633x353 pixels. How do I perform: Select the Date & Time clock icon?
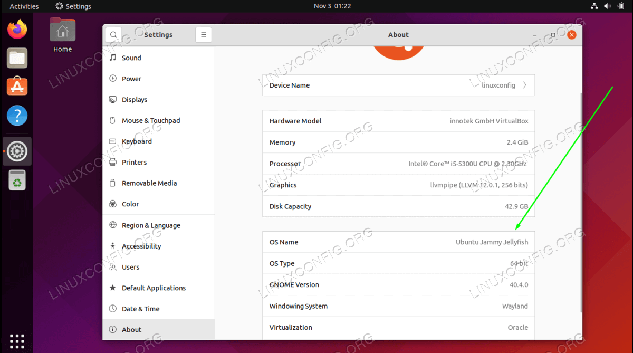[x=112, y=309]
